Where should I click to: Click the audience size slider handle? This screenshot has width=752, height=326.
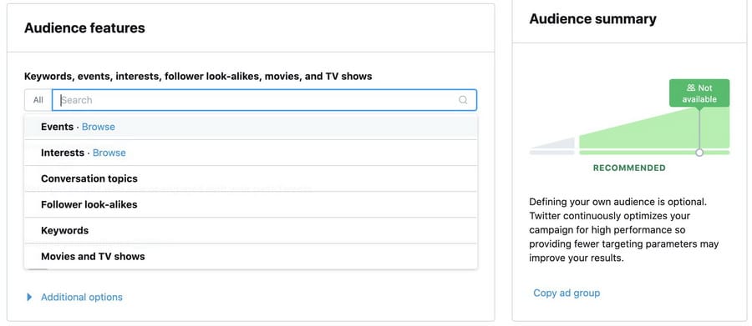(699, 153)
